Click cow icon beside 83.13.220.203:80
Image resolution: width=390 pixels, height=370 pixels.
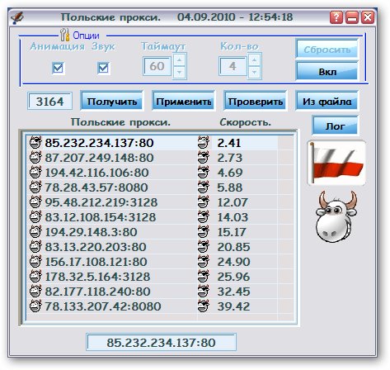click(35, 247)
